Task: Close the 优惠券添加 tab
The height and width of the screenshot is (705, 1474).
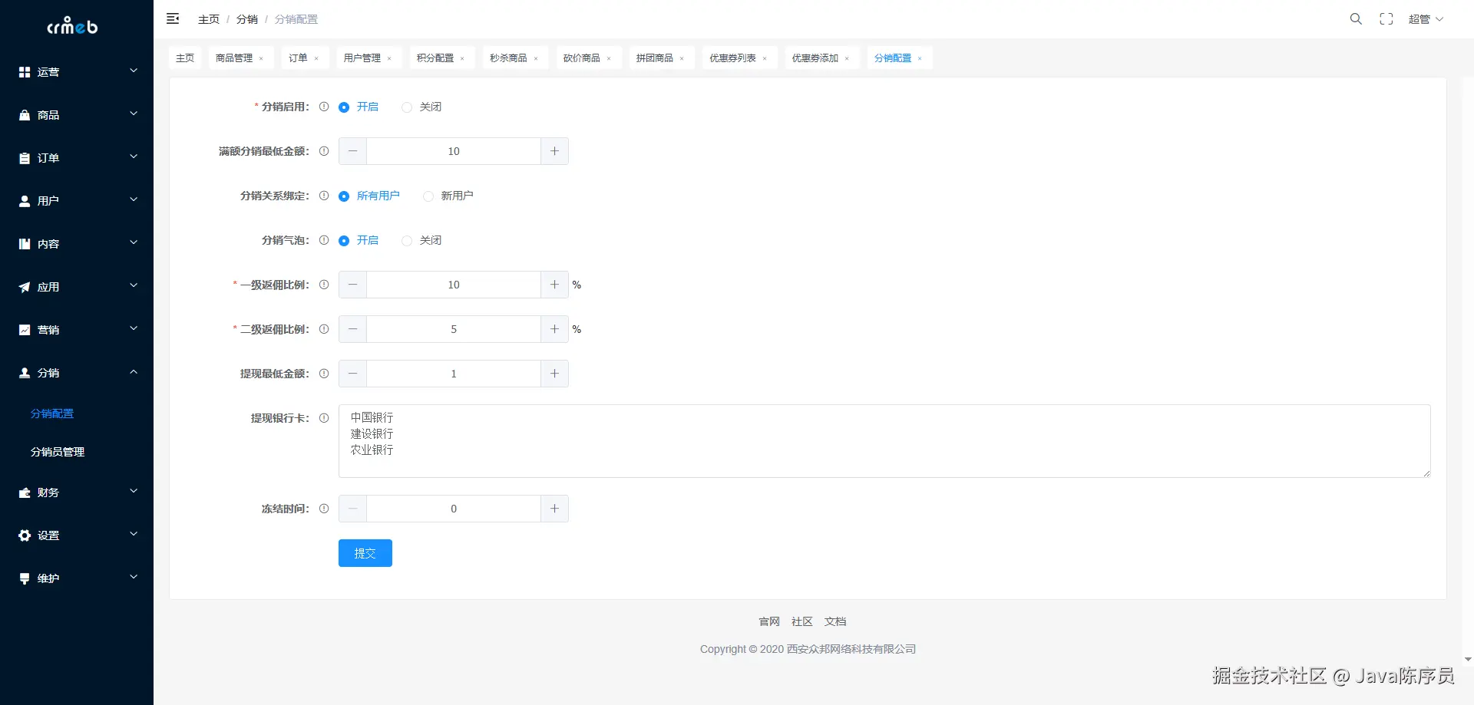Action: [x=847, y=58]
